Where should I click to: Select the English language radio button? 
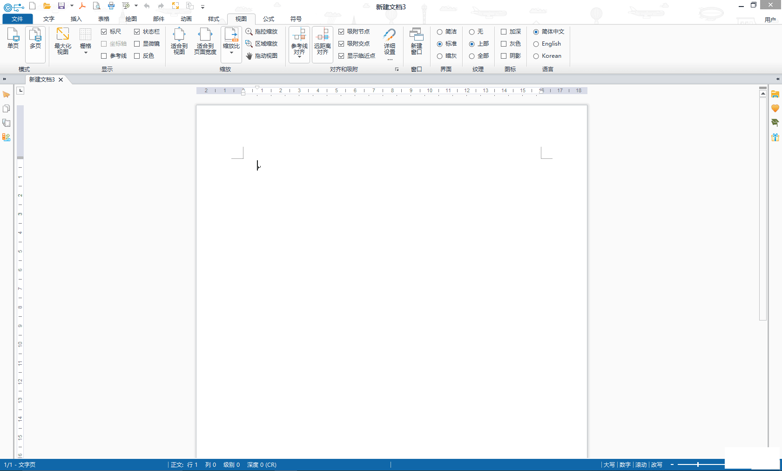pos(536,44)
